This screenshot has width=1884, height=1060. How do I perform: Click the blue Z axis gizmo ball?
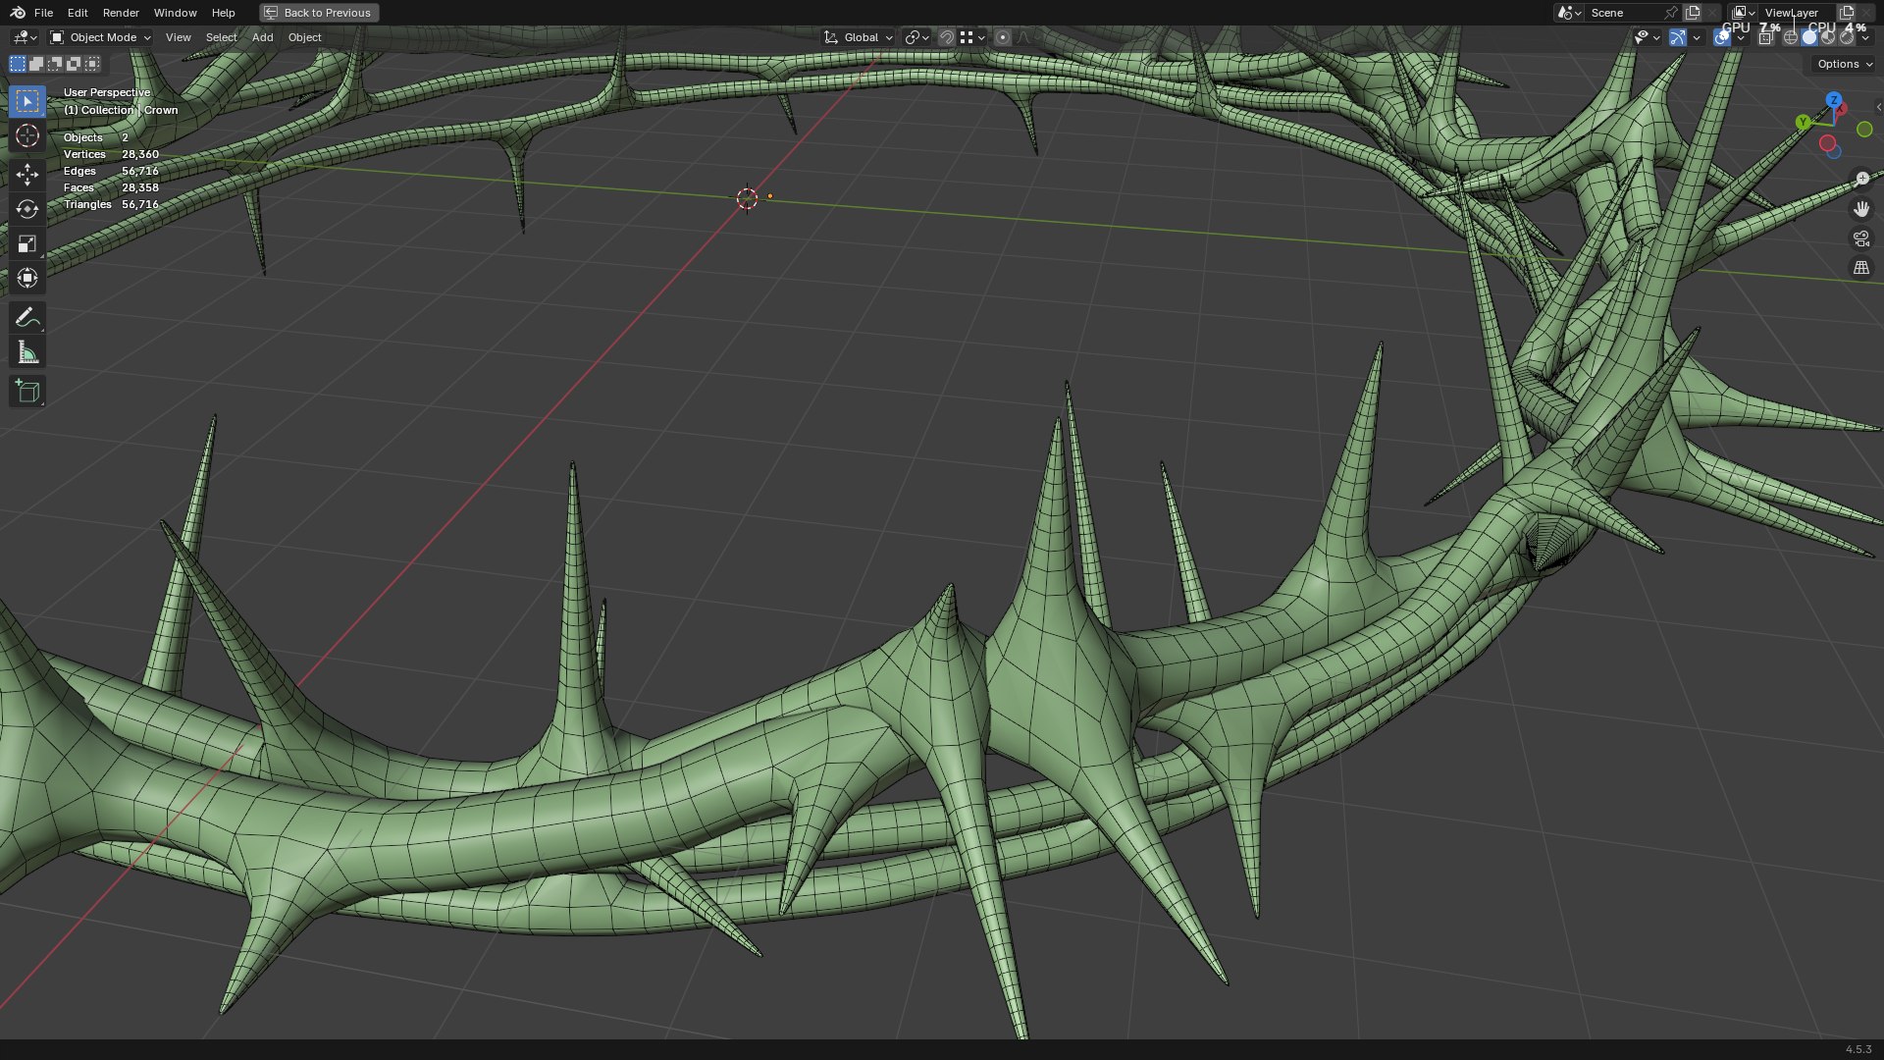coord(1834,100)
